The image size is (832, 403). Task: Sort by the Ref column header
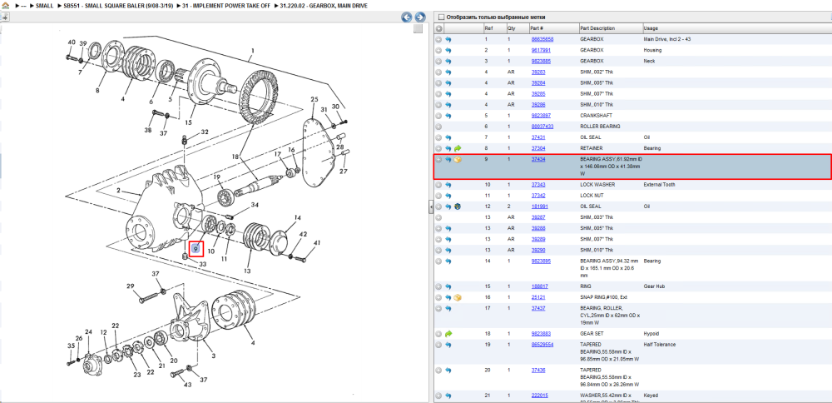point(488,28)
